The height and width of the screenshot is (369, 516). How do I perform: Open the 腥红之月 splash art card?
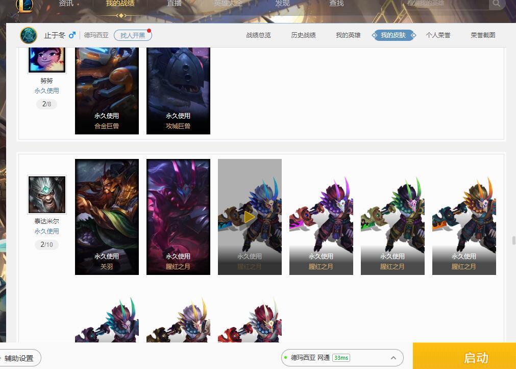coord(178,217)
